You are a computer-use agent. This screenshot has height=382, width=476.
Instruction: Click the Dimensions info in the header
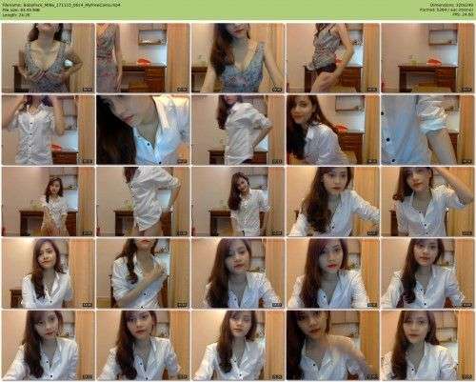452,5
